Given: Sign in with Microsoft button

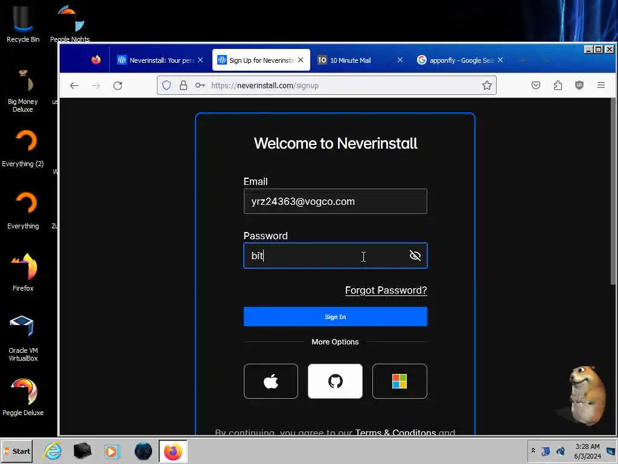Looking at the screenshot, I should click(400, 381).
